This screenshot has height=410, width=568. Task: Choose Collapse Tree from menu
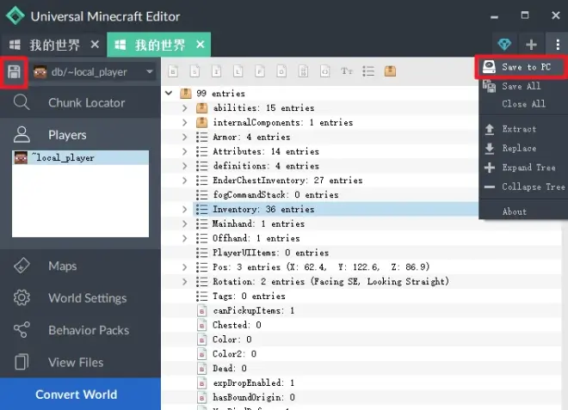click(x=523, y=187)
